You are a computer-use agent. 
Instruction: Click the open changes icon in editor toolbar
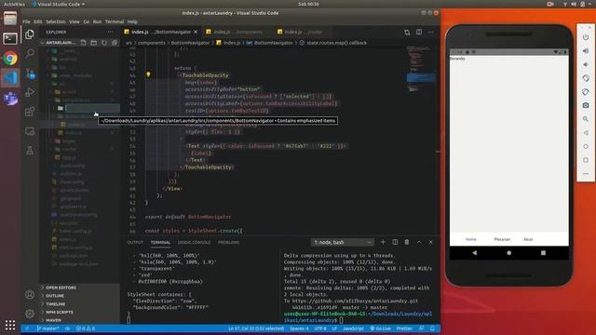pyautogui.click(x=407, y=33)
